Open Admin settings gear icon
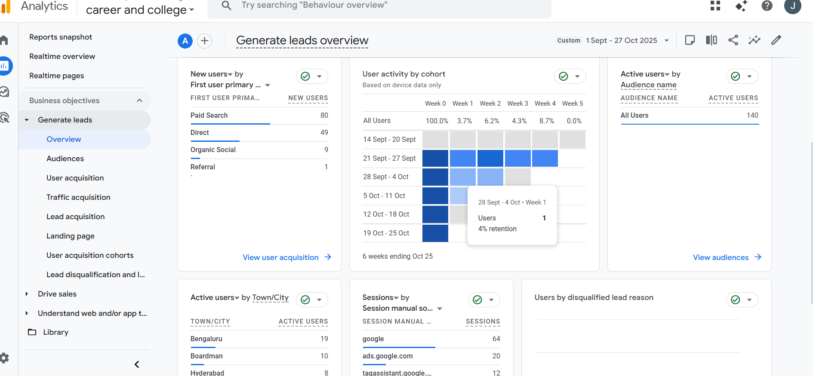813x376 pixels. (4, 358)
